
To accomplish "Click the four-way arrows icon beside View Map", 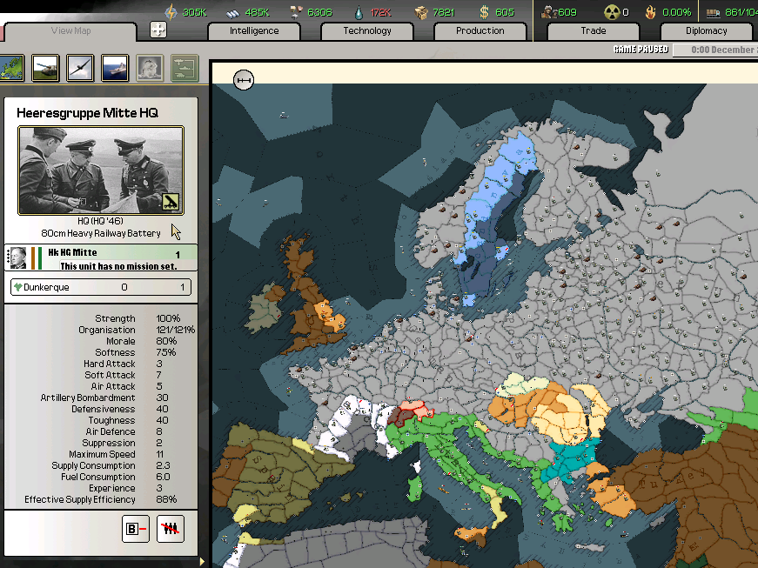I will pos(158,30).
